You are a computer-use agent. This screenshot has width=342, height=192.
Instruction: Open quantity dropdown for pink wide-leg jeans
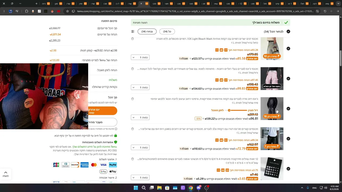[140, 87]
